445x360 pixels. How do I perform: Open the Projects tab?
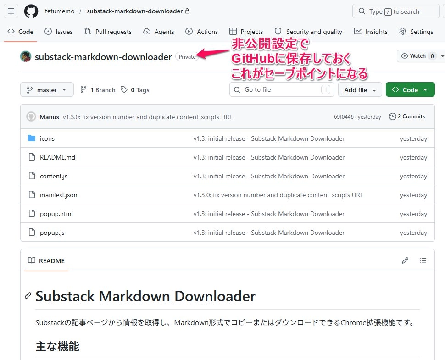pyautogui.click(x=246, y=32)
